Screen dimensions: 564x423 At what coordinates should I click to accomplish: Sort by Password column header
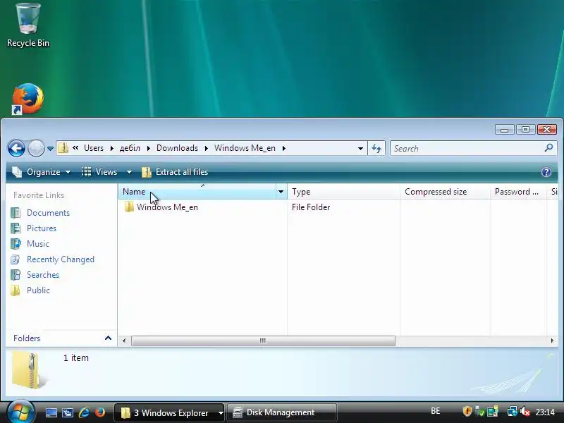(x=519, y=192)
